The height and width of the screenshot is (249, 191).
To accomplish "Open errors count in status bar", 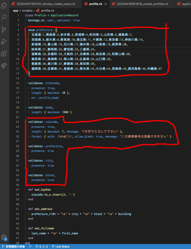I will click(x=38, y=247).
